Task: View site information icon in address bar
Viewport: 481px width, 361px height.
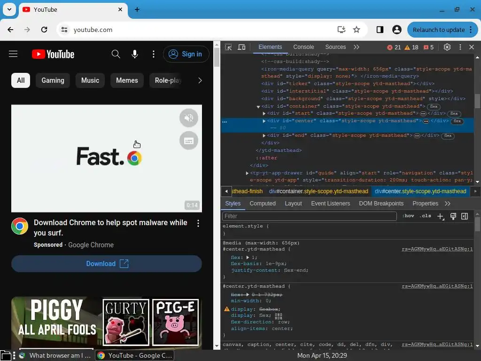Action: (x=64, y=30)
